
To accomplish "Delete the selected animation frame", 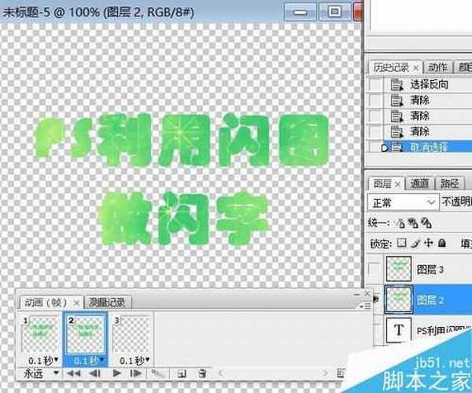I will click(x=202, y=373).
